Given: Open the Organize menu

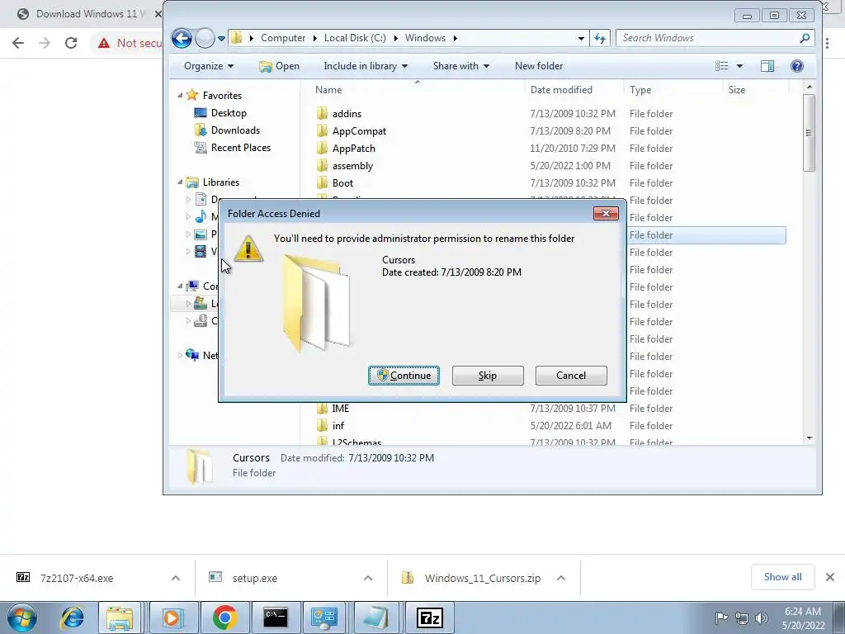Looking at the screenshot, I should (209, 66).
